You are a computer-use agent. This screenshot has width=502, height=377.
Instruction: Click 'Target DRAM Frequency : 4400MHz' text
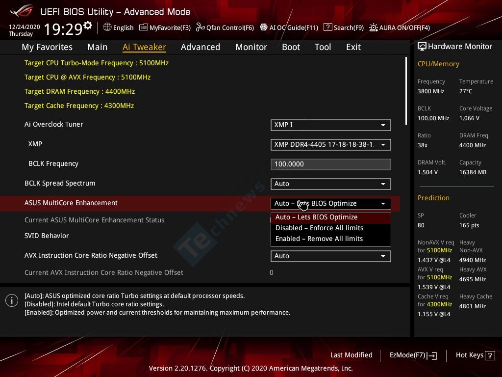tap(80, 91)
